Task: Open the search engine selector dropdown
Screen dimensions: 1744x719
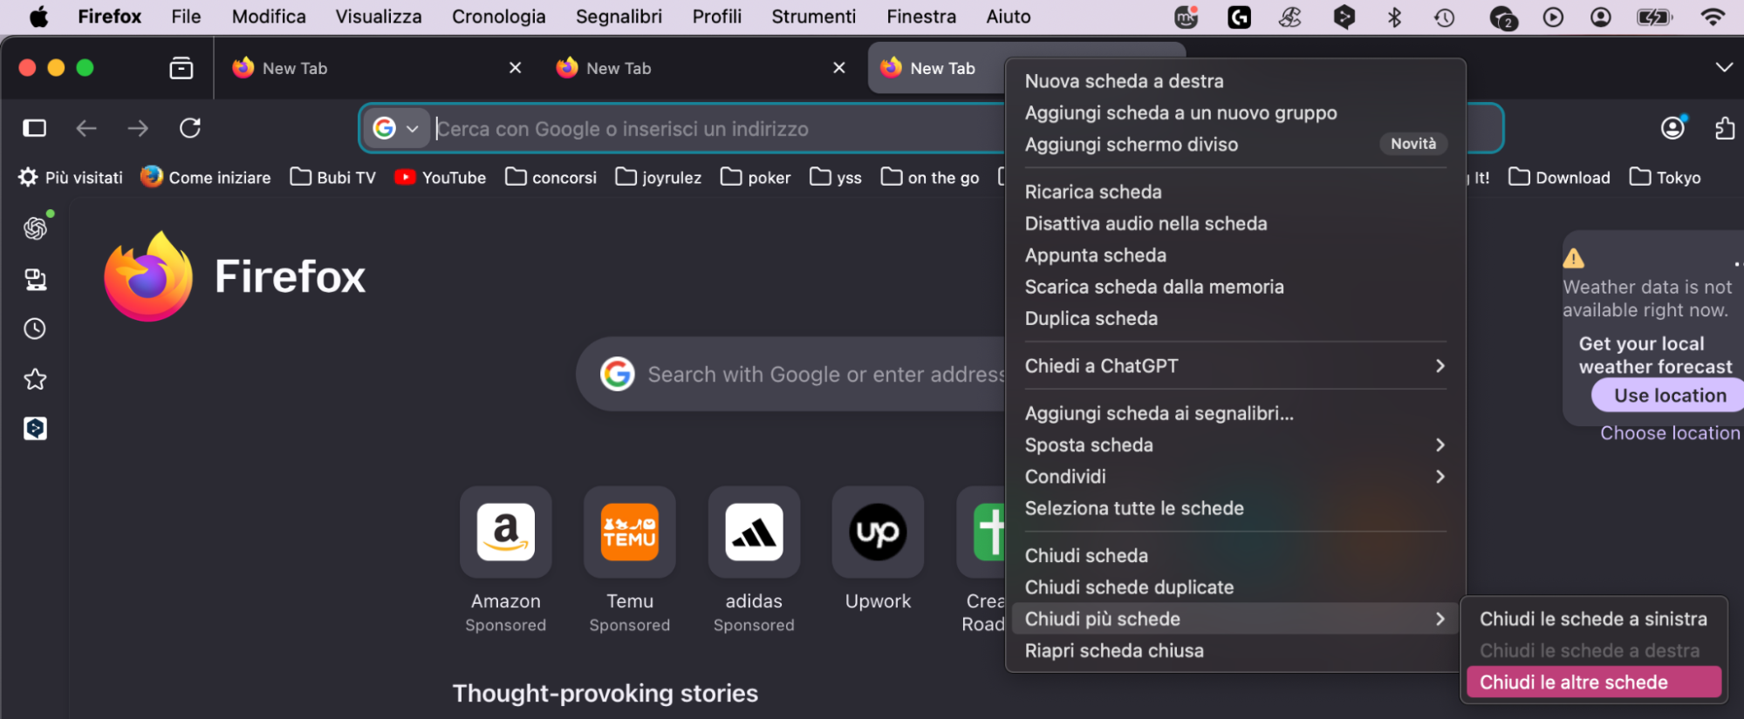Action: (x=397, y=129)
